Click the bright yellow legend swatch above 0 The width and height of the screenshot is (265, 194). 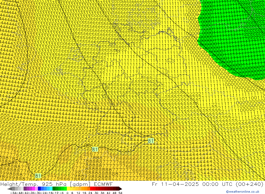tap(68, 189)
